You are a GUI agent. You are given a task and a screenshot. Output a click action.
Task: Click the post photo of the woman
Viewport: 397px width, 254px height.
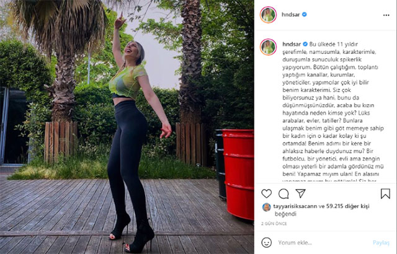point(127,127)
